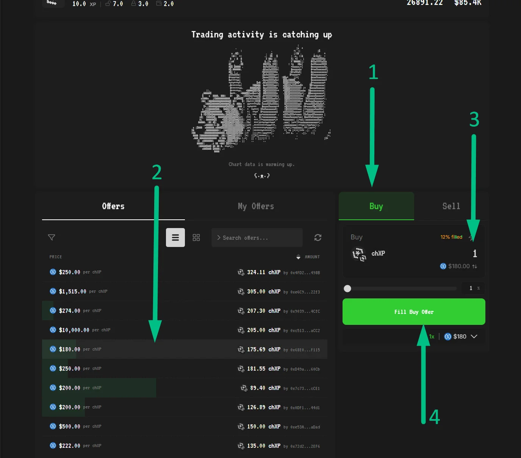
Task: Select the $180.00 per chXP offer row
Action: click(x=185, y=349)
